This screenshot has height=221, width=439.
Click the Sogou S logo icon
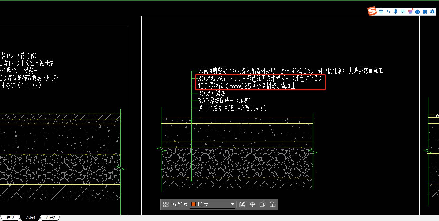[x=372, y=11]
